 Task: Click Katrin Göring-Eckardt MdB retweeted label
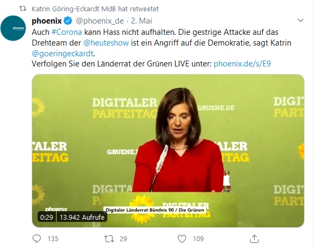pos(95,9)
